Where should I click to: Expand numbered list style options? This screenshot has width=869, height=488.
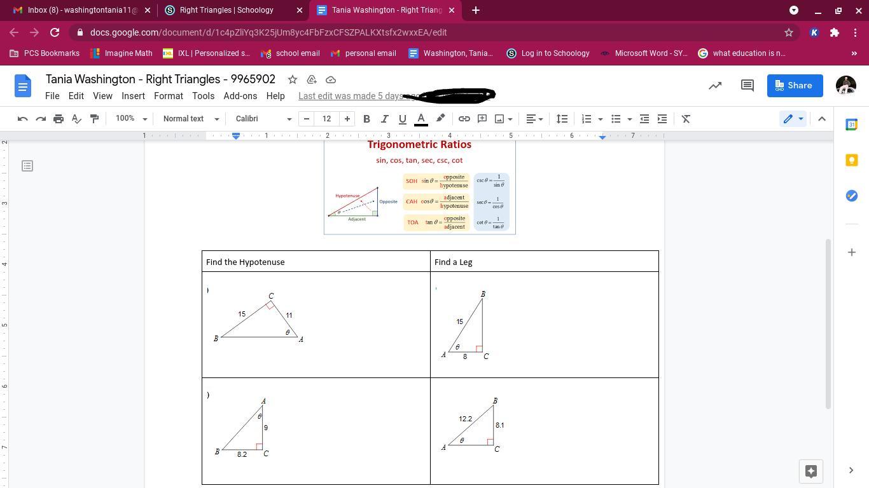tap(600, 119)
